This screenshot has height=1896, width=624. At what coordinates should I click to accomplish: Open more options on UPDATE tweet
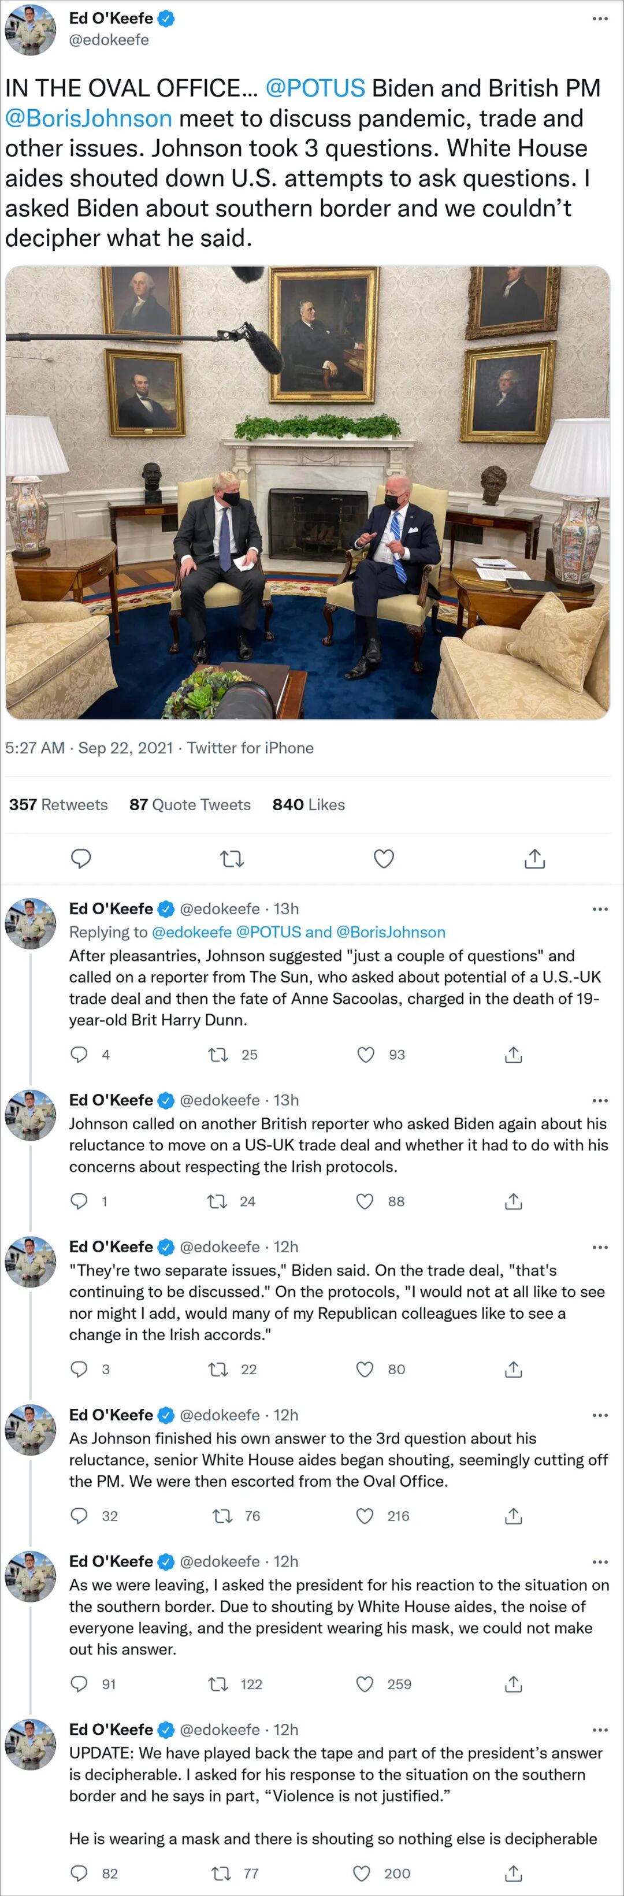600,1730
